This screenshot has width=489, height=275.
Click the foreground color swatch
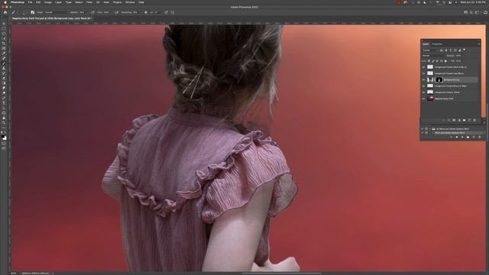(x=3, y=136)
